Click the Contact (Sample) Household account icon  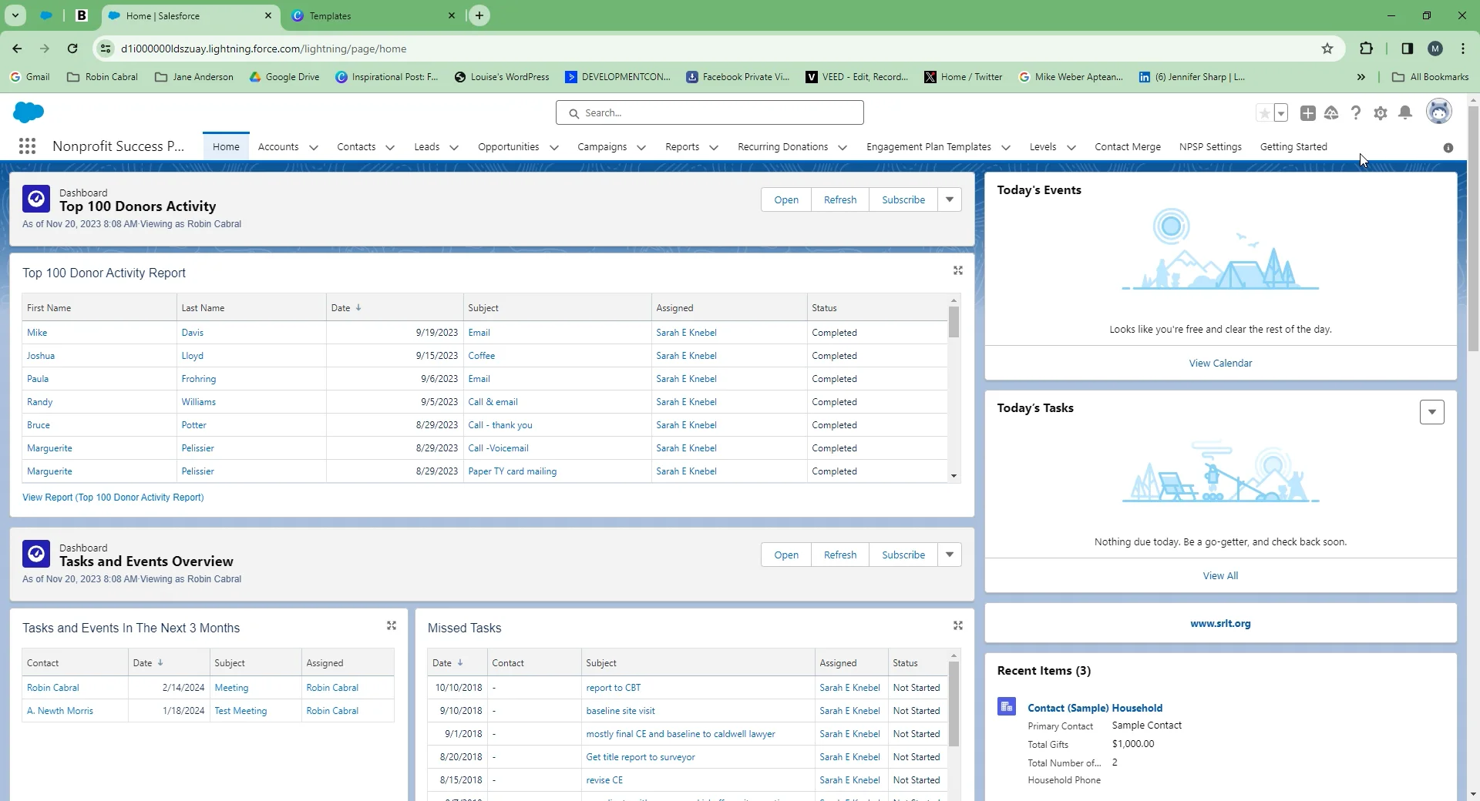[x=1007, y=706]
